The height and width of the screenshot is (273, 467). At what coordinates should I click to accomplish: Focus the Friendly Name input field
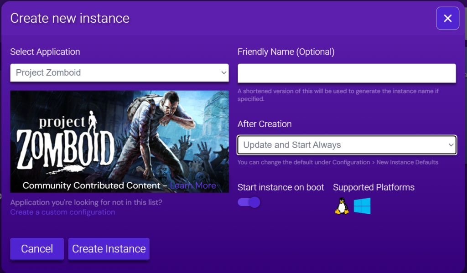click(347, 73)
